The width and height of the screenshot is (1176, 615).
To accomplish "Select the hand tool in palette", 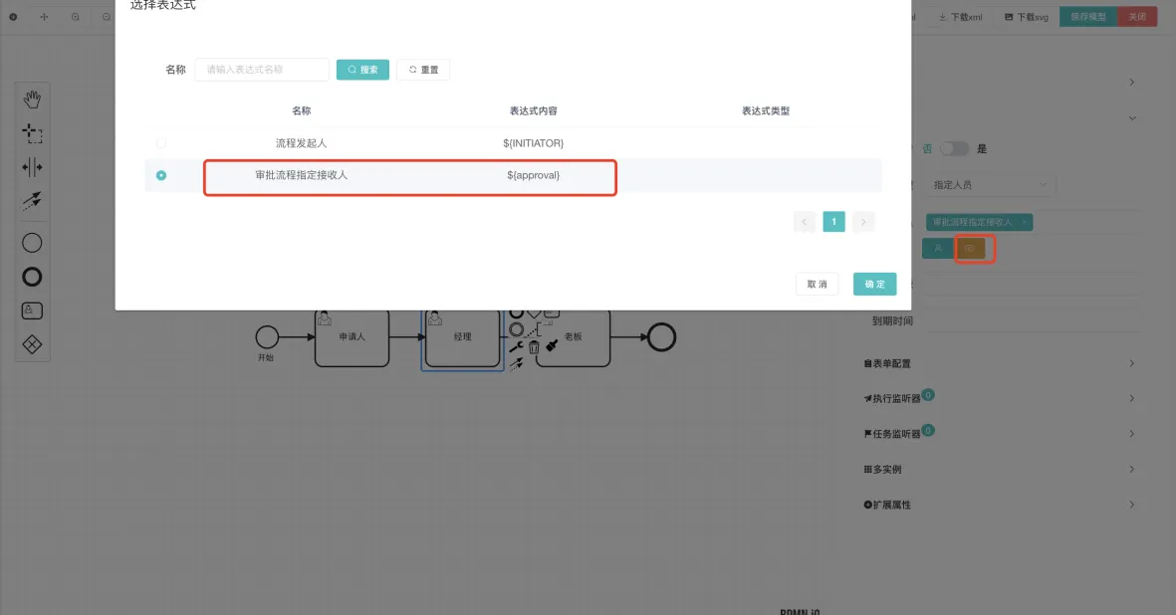I will [32, 99].
